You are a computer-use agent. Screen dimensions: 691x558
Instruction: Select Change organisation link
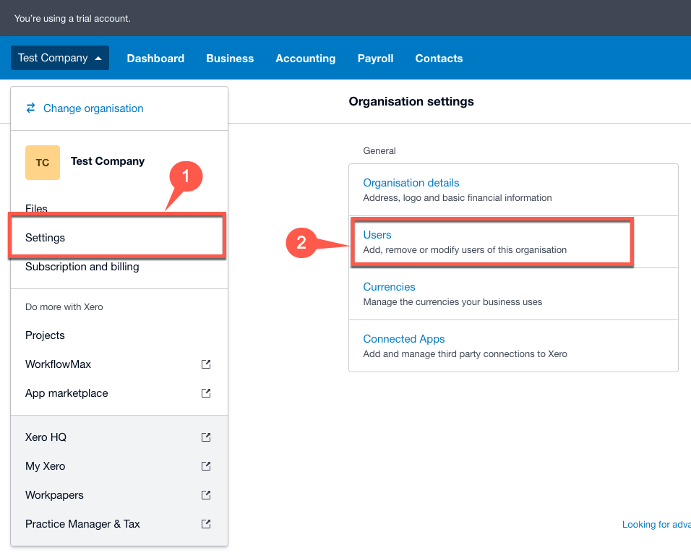(x=93, y=108)
